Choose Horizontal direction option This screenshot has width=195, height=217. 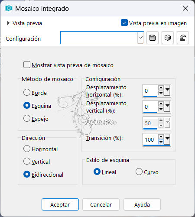[27, 149]
